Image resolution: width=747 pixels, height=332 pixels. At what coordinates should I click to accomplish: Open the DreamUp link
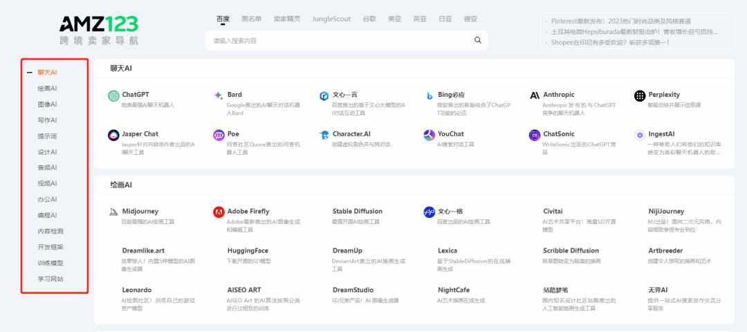coord(347,250)
